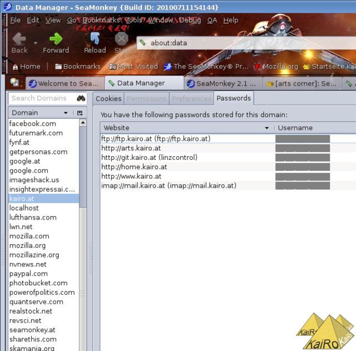356x351 pixels.
Task: Open the Edit menu
Action: point(33,20)
